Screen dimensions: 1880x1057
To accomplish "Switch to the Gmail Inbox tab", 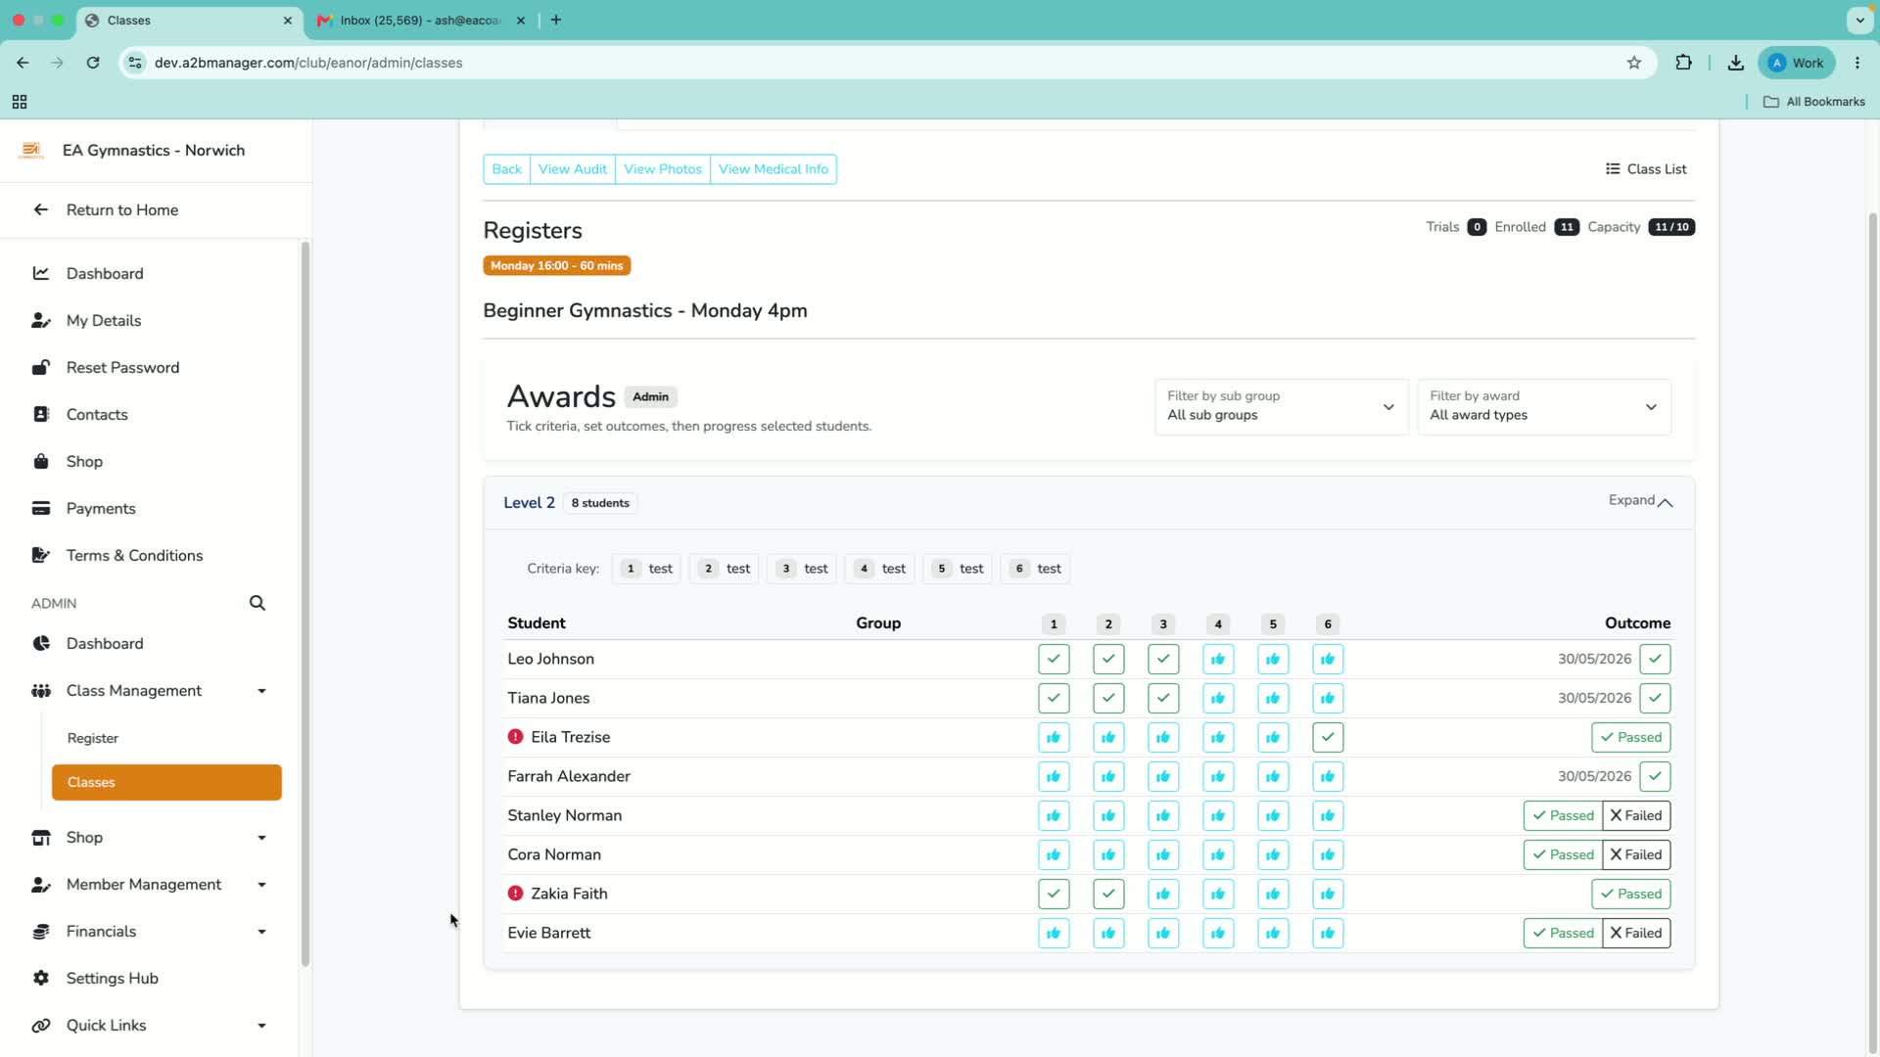I will click(x=421, y=20).
